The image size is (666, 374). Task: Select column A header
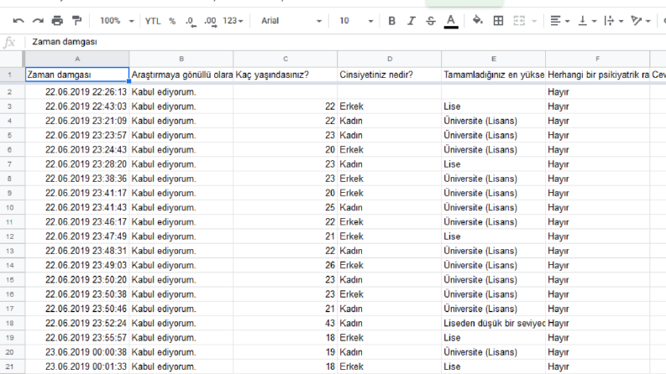77,59
